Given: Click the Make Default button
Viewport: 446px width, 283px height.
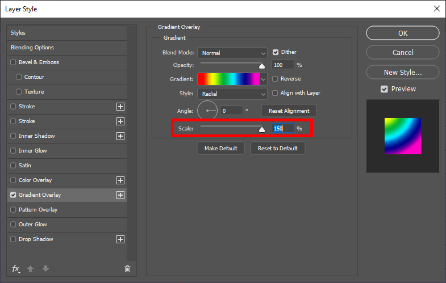Looking at the screenshot, I should 220,148.
